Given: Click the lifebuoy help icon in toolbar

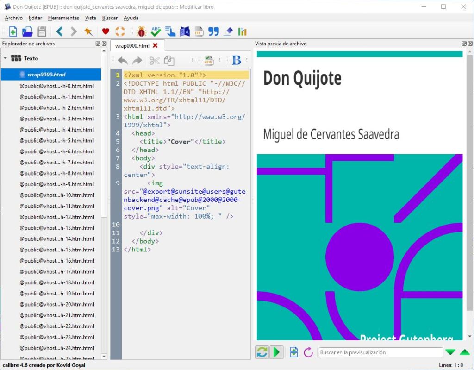Looking at the screenshot, I should pyautogui.click(x=120, y=31).
